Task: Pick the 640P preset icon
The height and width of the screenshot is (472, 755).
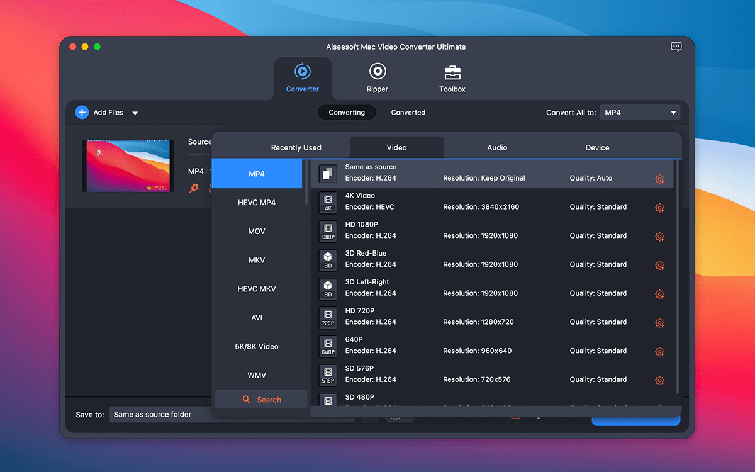Action: pyautogui.click(x=328, y=346)
